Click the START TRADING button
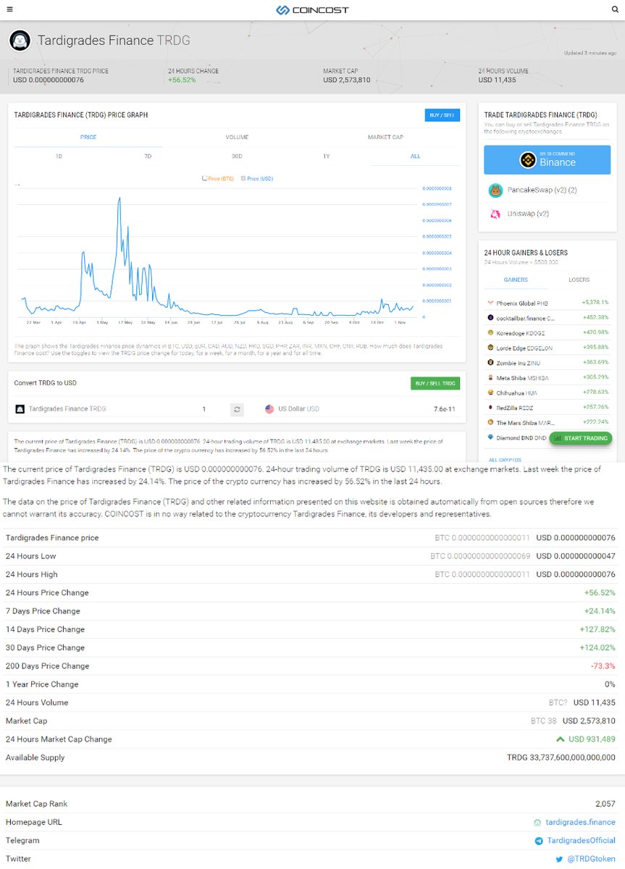This screenshot has height=869, width=625. pyautogui.click(x=581, y=438)
